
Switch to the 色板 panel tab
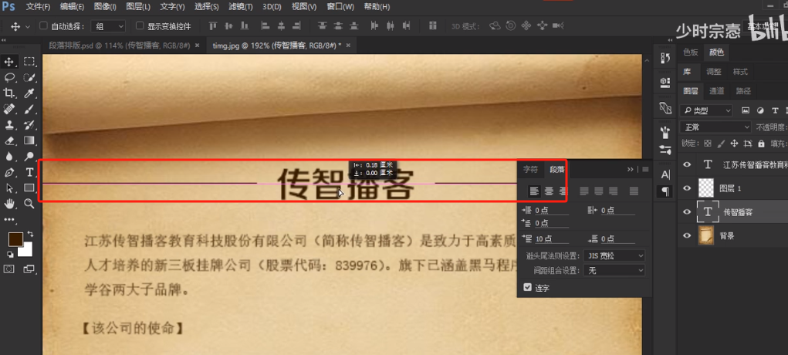click(x=691, y=52)
